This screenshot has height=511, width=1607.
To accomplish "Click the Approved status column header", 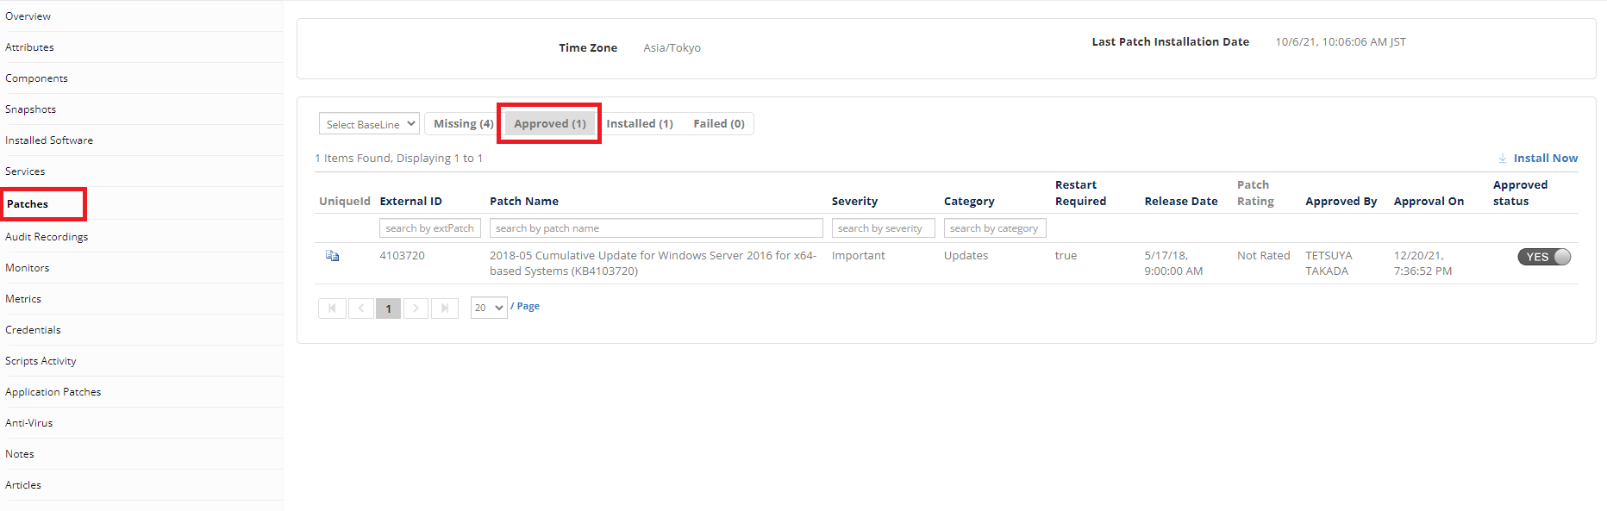I will (1520, 193).
